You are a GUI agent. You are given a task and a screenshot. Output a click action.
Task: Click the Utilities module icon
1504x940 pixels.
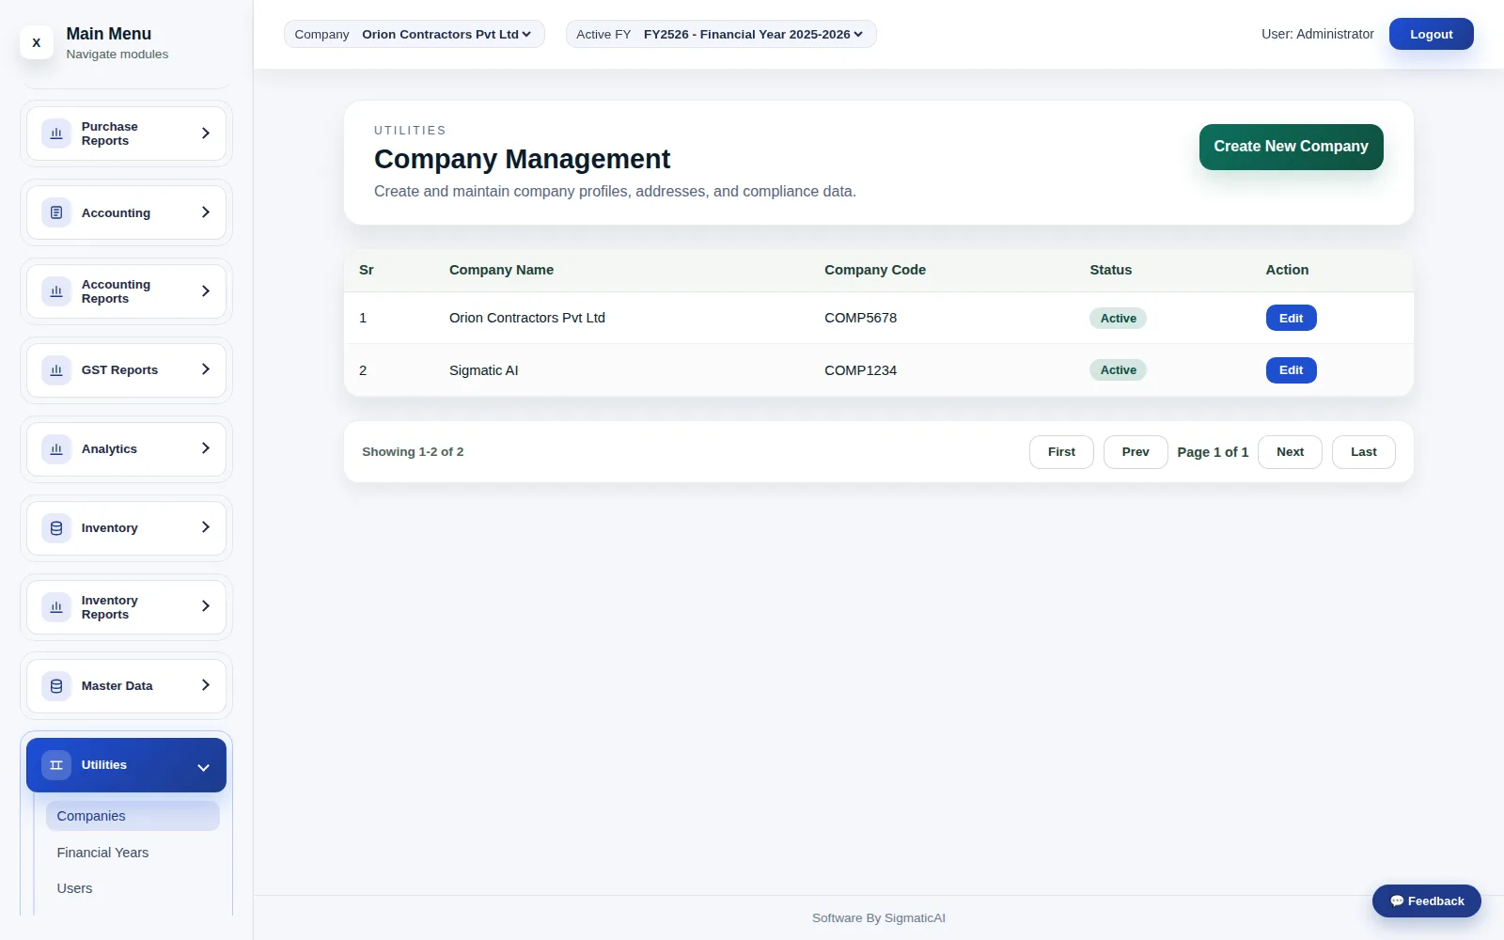click(56, 765)
